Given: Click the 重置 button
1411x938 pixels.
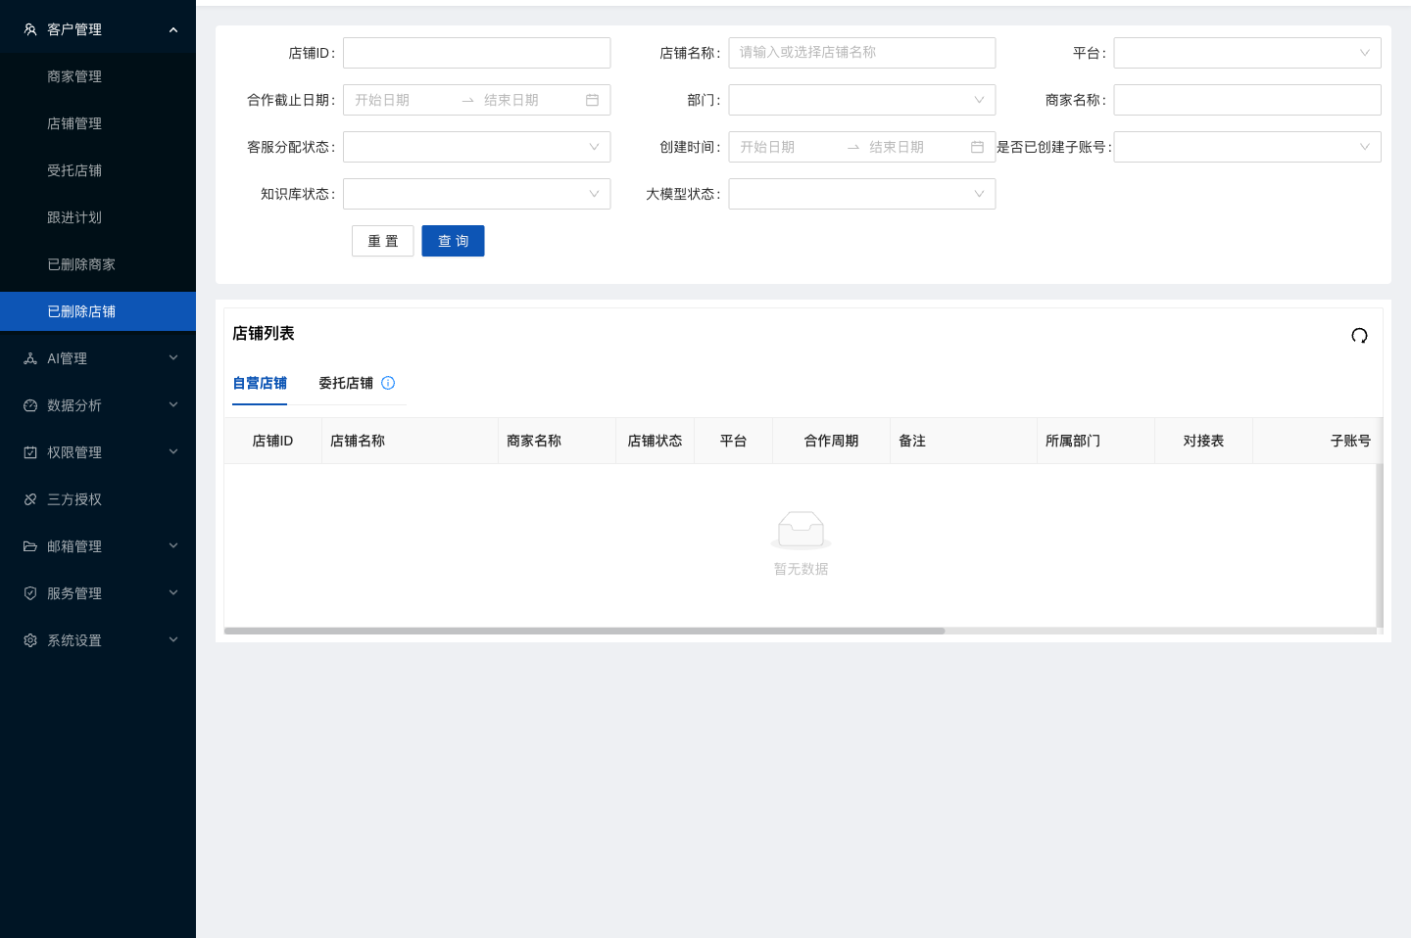Looking at the screenshot, I should pos(383,241).
